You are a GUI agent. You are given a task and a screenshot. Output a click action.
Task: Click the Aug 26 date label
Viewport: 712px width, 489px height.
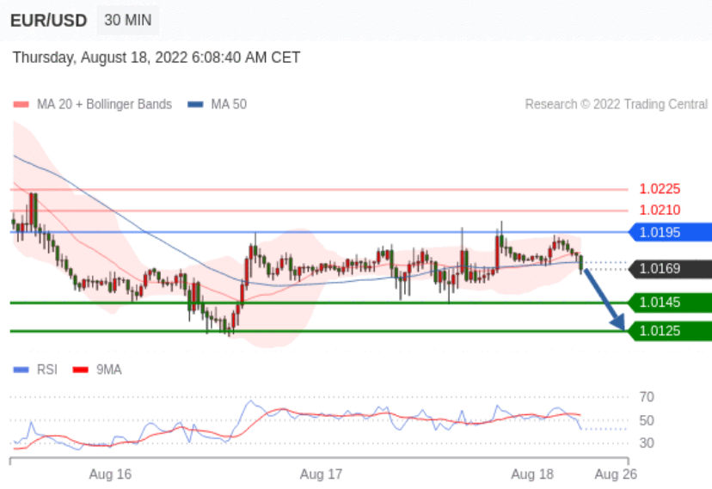click(x=616, y=474)
